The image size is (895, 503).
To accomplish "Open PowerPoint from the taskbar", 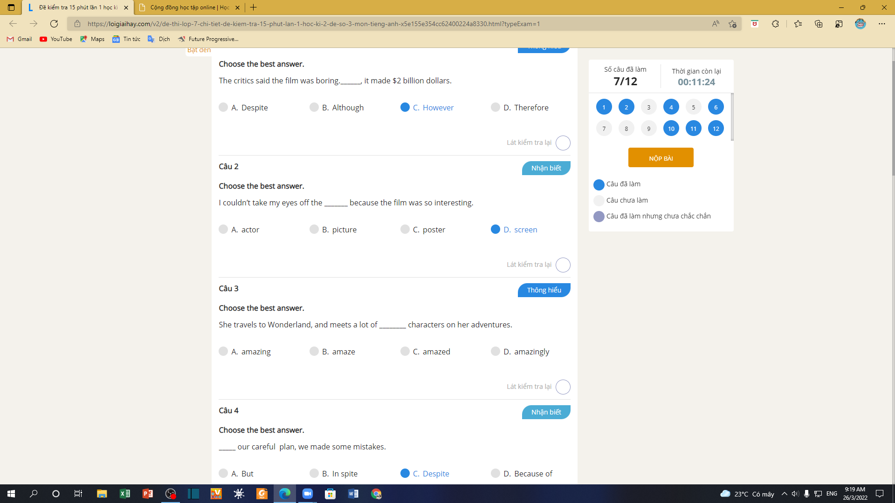I will (x=147, y=494).
